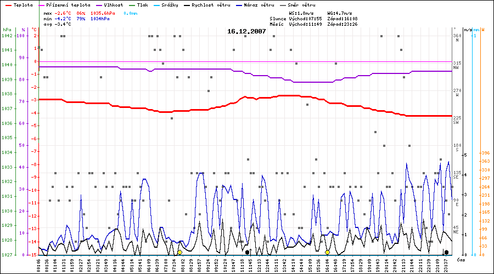This screenshot has height=274, width=494.
Task: Click the chart date 16.12.2007
Action: [x=246, y=31]
